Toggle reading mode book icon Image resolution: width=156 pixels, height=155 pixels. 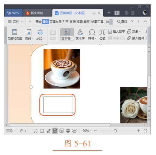[x=42, y=131]
